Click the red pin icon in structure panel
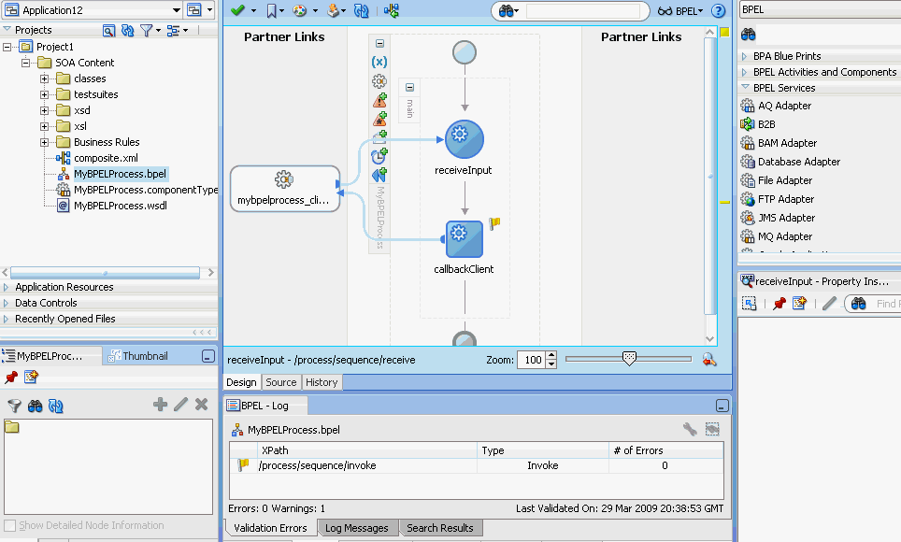Screen dimensions: 901x542 click(11, 377)
